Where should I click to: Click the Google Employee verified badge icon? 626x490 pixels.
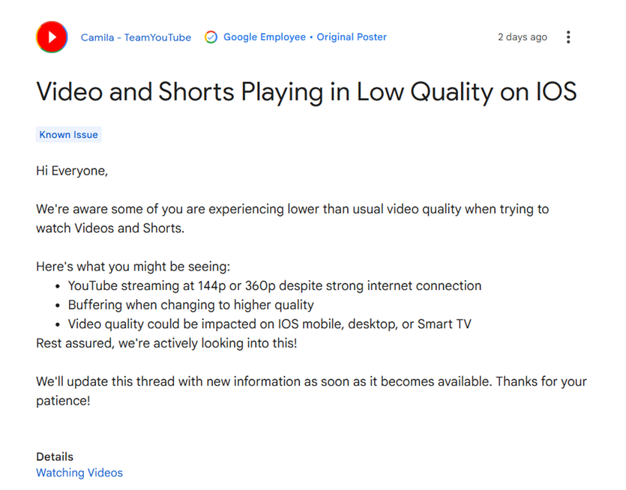(211, 37)
